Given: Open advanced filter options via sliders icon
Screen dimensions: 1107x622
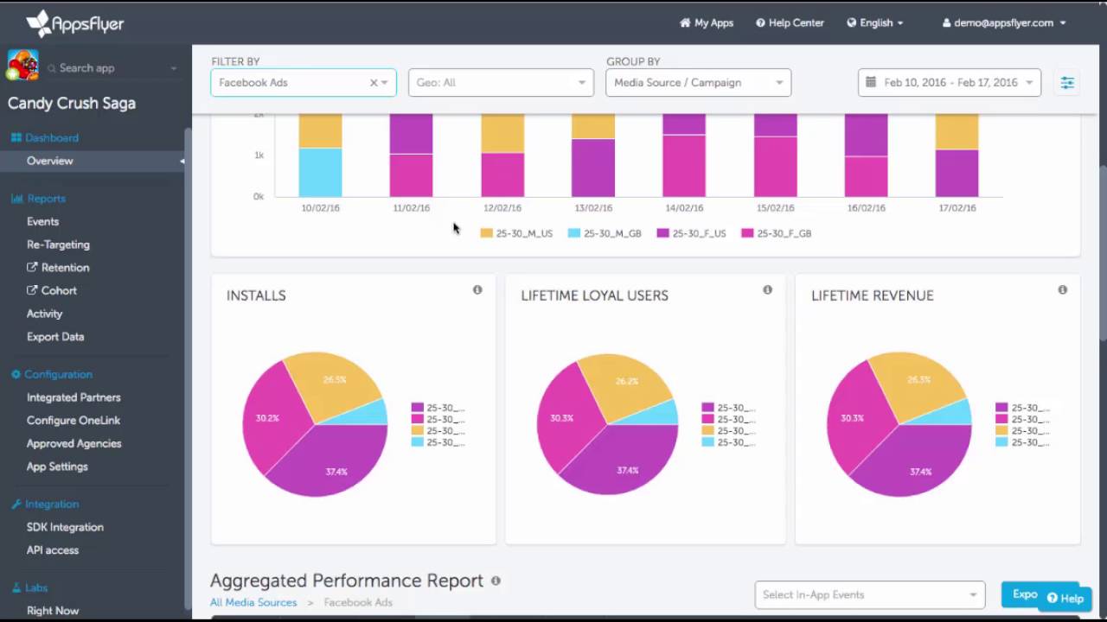Looking at the screenshot, I should click(x=1067, y=82).
